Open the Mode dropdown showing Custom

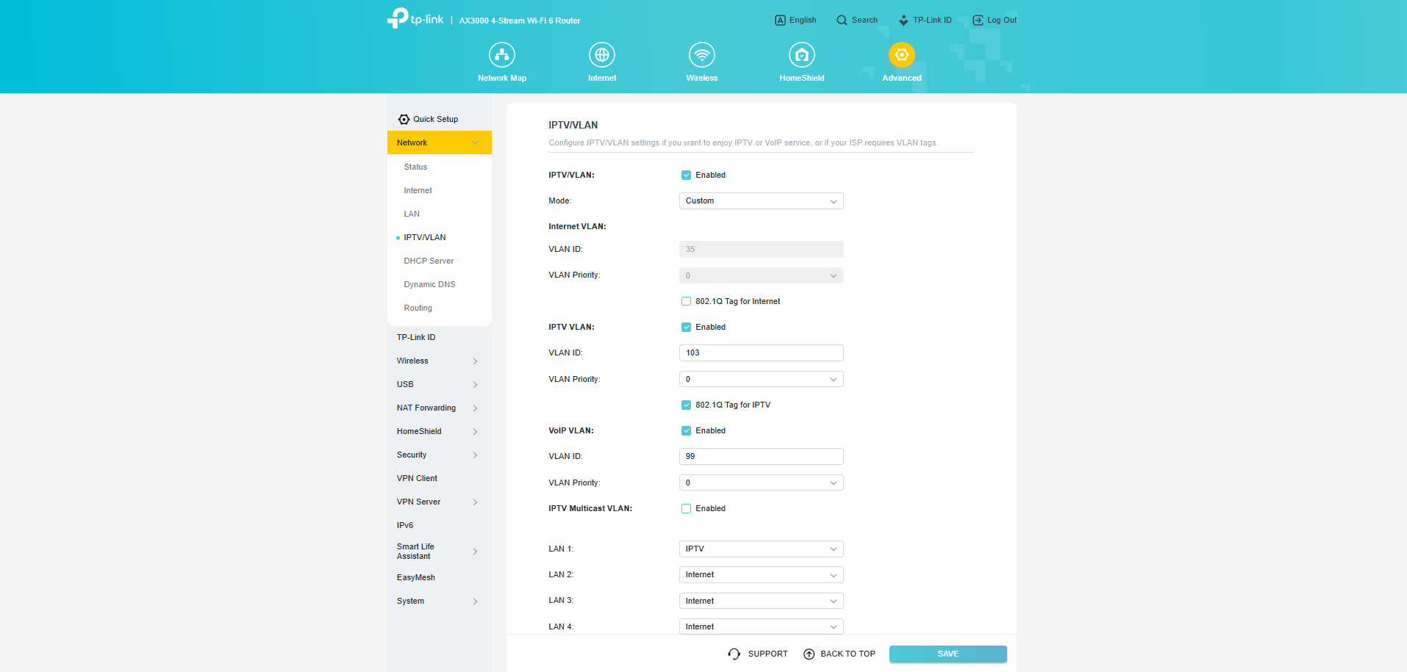761,200
